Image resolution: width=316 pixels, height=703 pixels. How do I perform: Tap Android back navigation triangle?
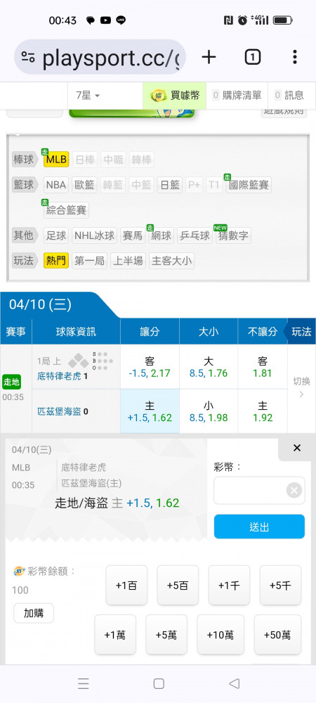coord(234,683)
